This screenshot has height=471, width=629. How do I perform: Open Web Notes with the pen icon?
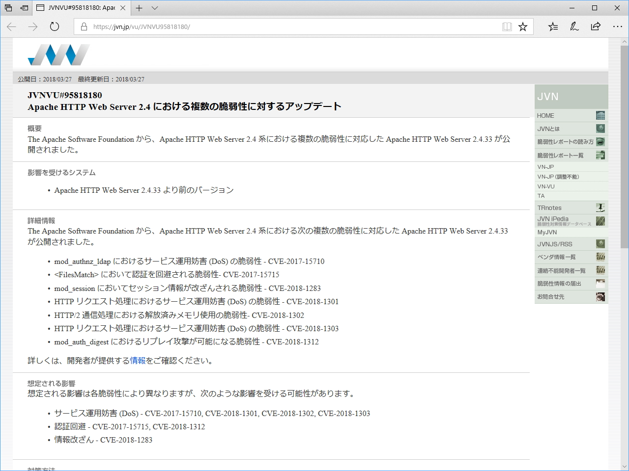click(x=574, y=26)
